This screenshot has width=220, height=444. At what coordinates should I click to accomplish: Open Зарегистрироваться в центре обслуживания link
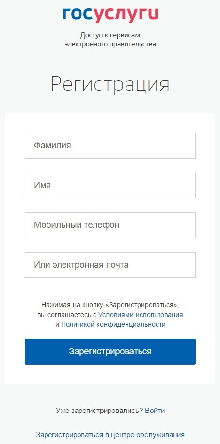click(110, 435)
